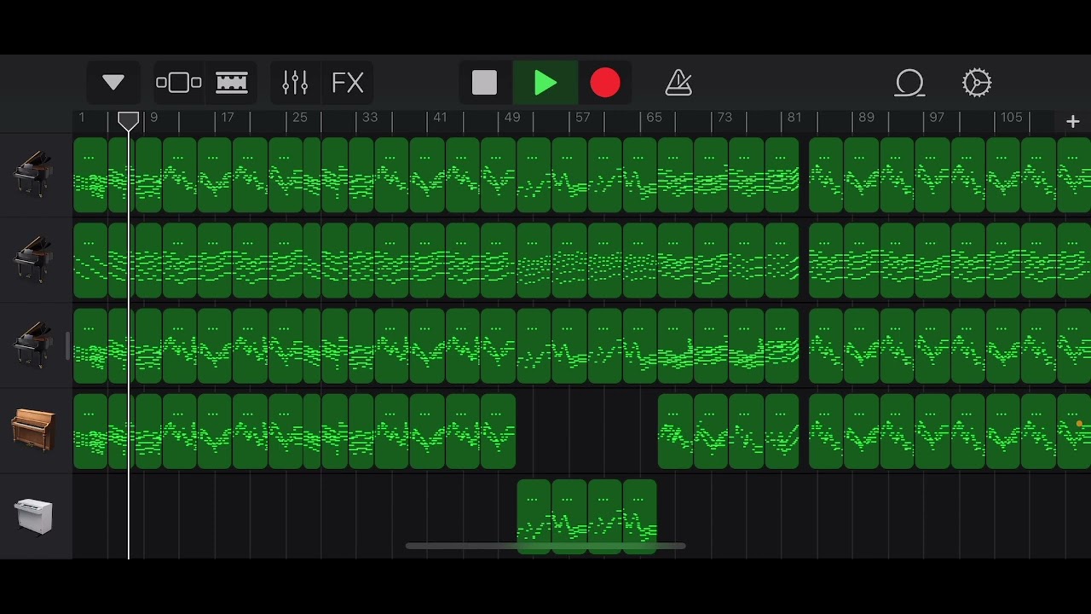Jump to bar 105 on the ruler
The image size is (1091, 614).
(1011, 118)
